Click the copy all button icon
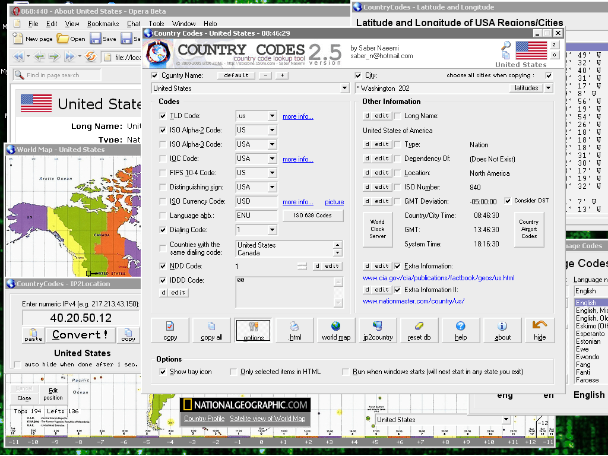The width and height of the screenshot is (608, 456). tap(211, 330)
